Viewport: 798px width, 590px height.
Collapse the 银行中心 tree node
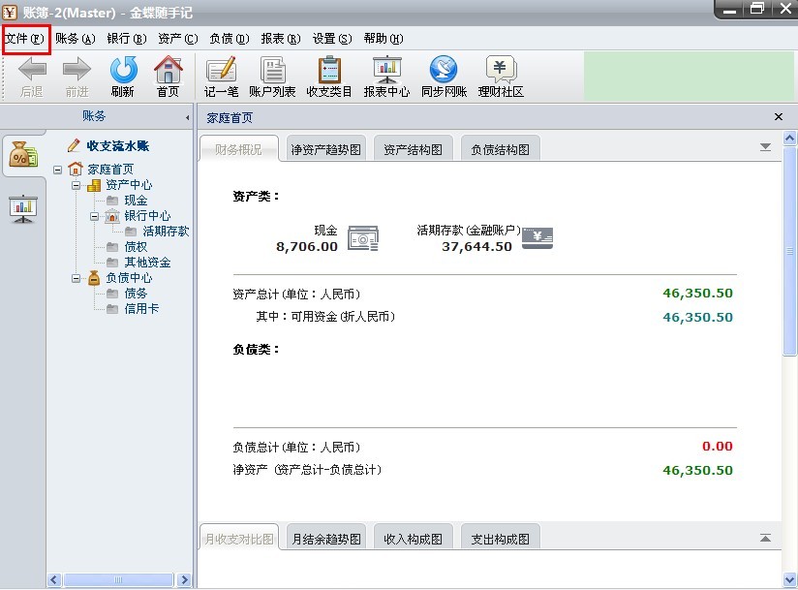94,216
